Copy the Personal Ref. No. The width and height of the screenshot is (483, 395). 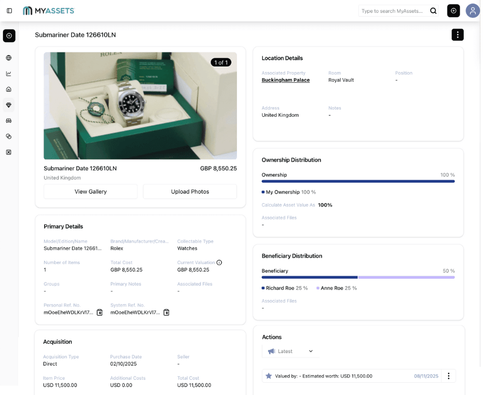[x=99, y=312]
